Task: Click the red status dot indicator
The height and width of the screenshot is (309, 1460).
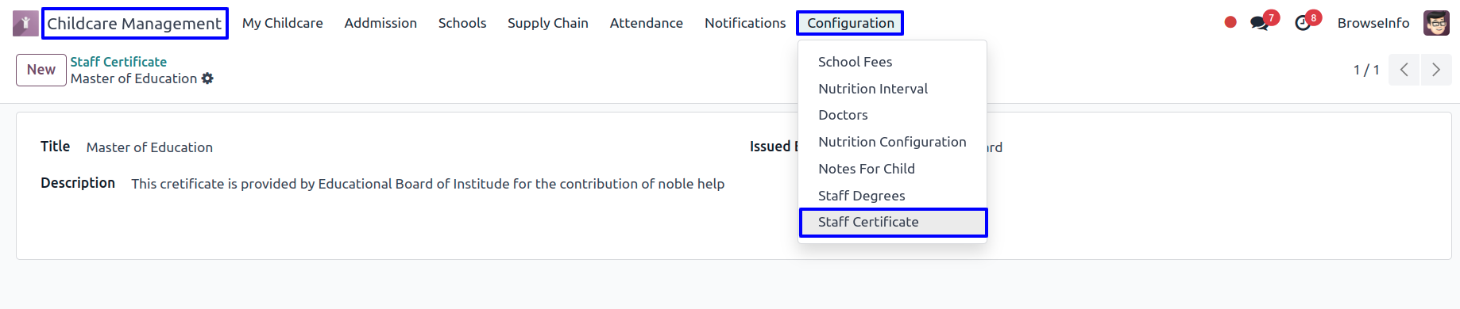Action: click(x=1230, y=22)
